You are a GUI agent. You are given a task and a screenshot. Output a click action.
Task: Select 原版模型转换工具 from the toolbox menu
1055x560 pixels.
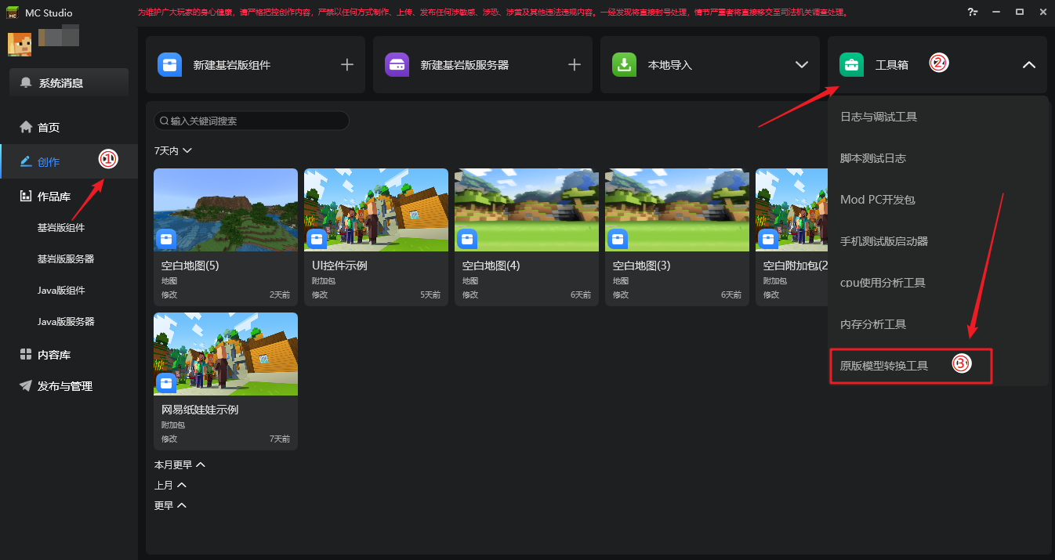pyautogui.click(x=884, y=366)
